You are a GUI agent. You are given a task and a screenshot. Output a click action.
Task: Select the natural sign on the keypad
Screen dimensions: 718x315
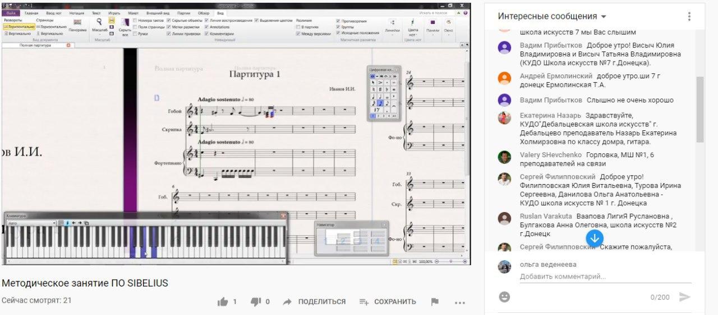pos(373,90)
